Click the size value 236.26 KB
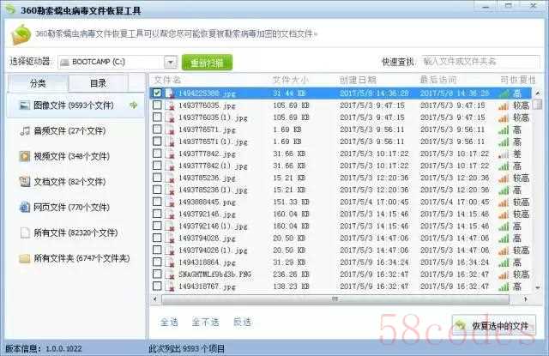 [x=291, y=275]
